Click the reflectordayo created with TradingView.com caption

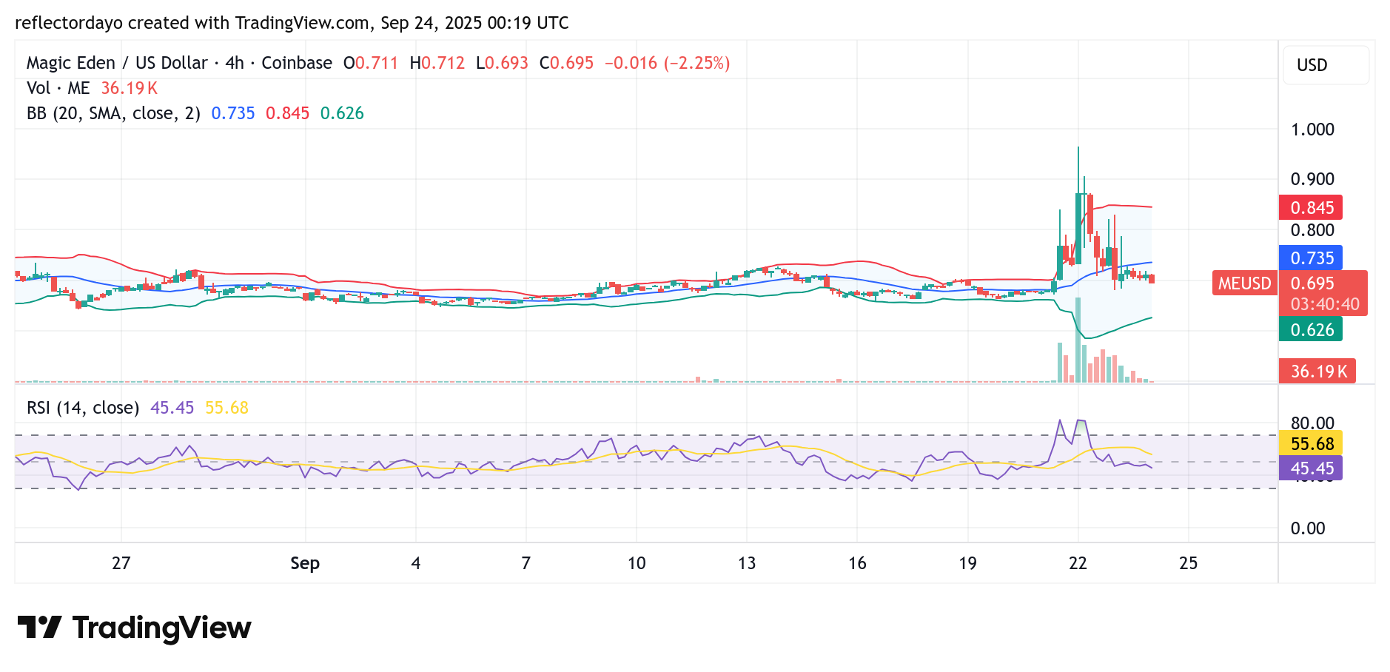coord(292,23)
